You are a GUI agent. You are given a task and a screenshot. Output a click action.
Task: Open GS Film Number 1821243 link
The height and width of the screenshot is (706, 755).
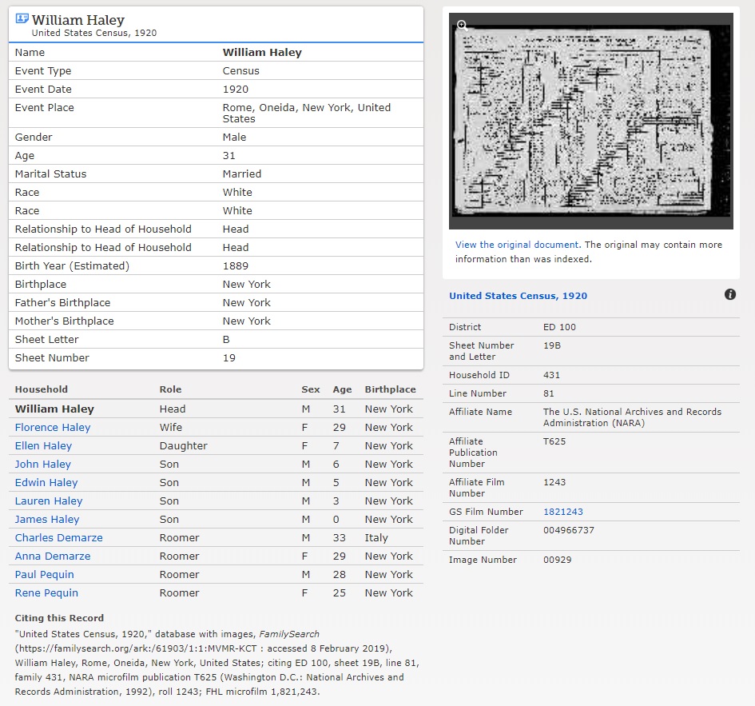pos(563,512)
